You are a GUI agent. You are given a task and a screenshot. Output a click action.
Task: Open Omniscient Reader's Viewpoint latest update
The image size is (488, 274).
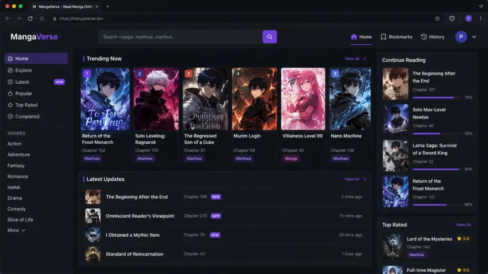[224, 215]
